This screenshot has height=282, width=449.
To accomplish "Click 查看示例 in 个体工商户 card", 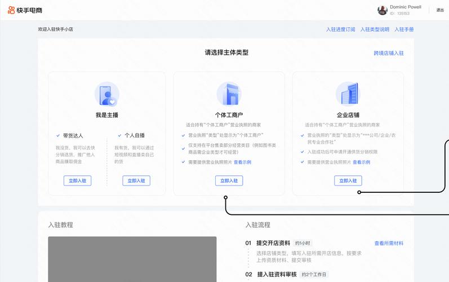I will click(x=242, y=162).
